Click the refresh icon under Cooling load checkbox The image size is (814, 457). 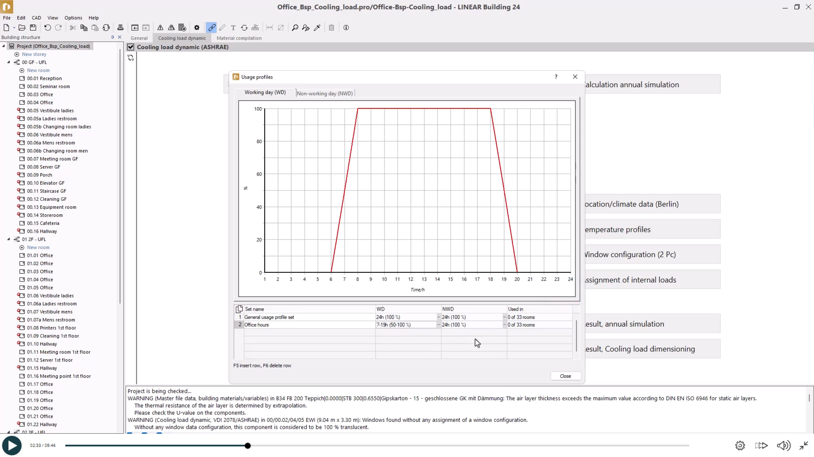point(131,58)
